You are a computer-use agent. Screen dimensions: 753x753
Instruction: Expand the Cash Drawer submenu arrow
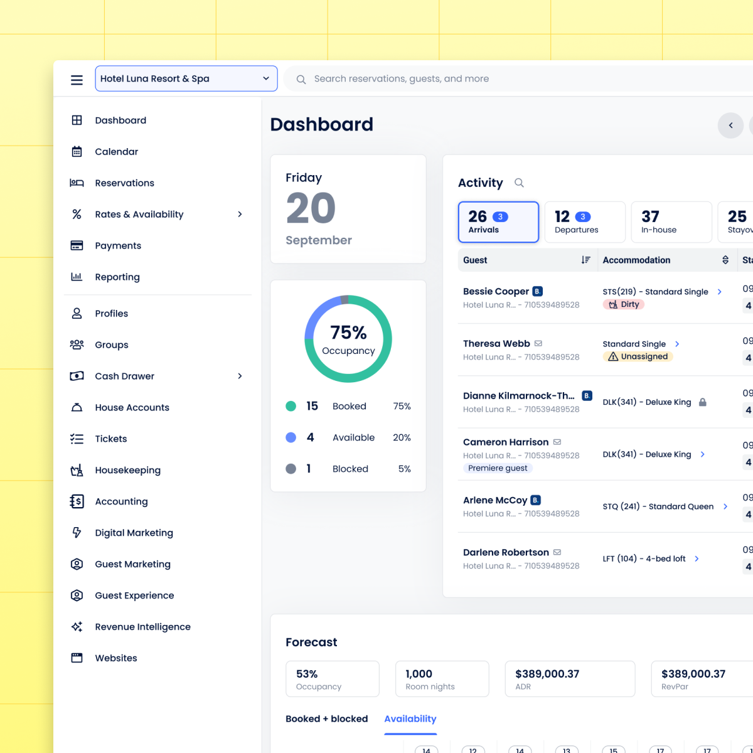click(x=240, y=376)
